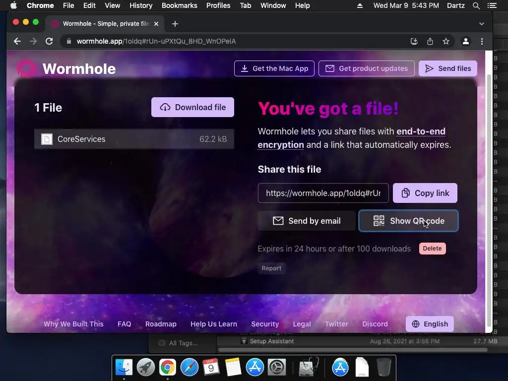Click the Spotlight search icon

(x=476, y=5)
